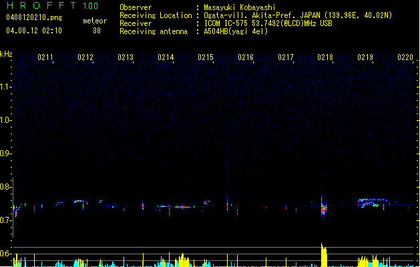
Task: Click the Receiving Location text Ogata-vill. Akita-Pref.
Action: tap(250, 15)
